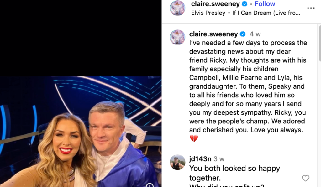Click the 4 w caption timestamp
This screenshot has height=187, width=321.
coord(255,34)
